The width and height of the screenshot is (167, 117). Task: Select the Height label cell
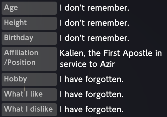pos(29,23)
